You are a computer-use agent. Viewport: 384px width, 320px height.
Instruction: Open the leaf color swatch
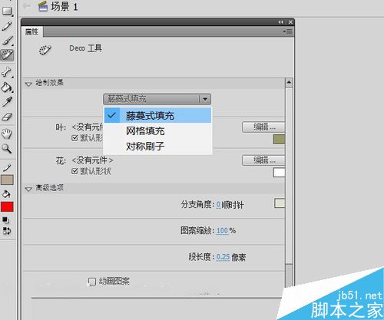point(279,140)
